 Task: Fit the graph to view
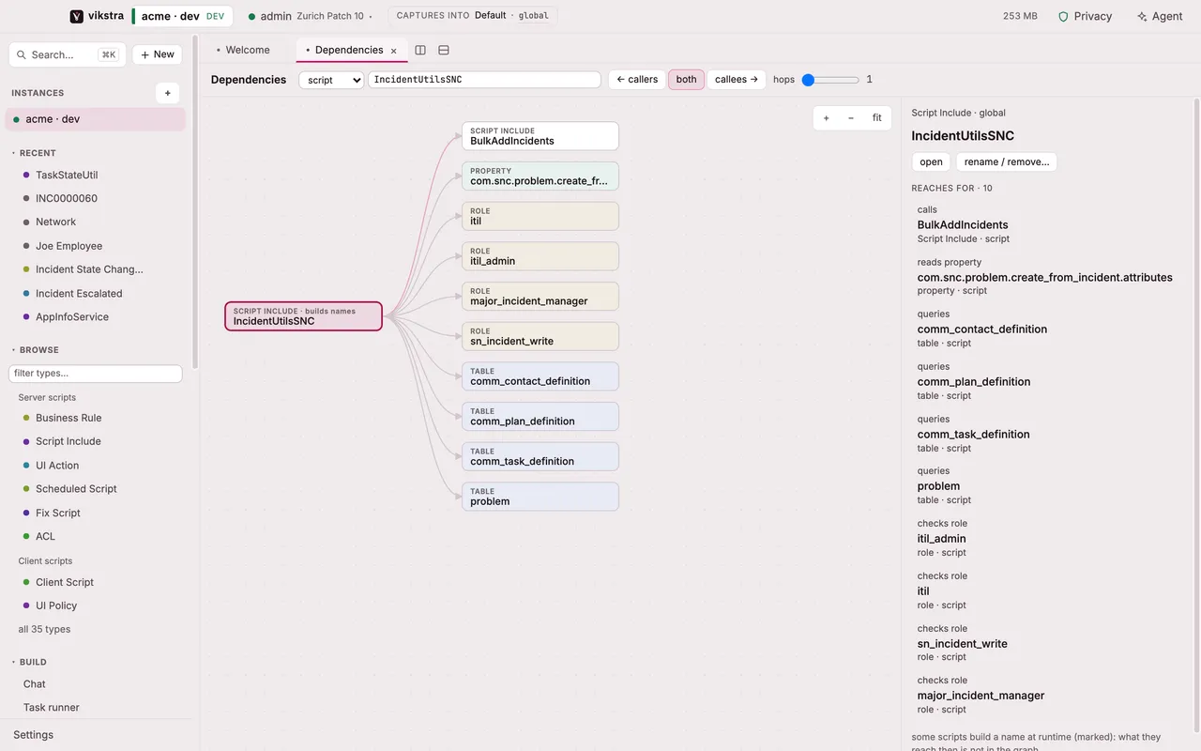tap(877, 118)
